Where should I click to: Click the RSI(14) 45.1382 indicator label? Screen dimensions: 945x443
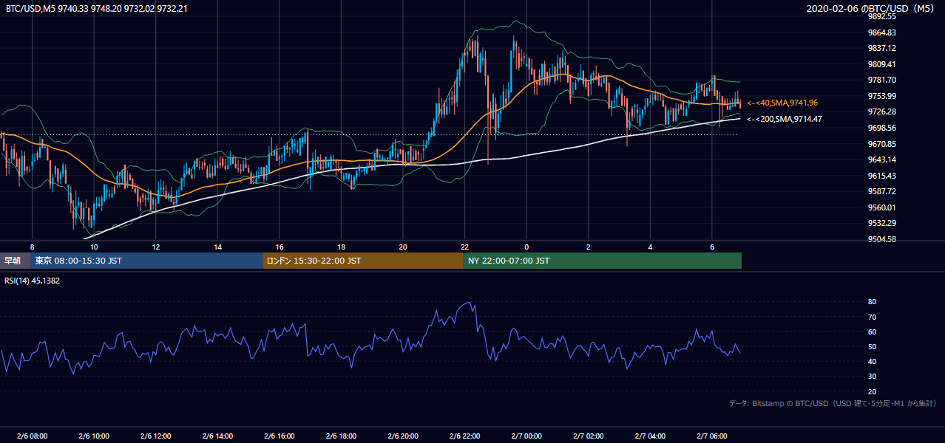(x=33, y=281)
